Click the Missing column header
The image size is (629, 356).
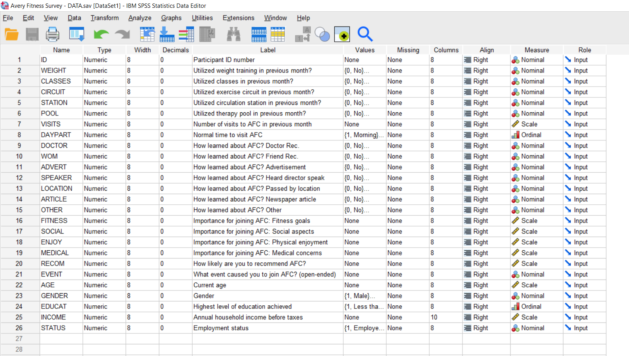[408, 50]
